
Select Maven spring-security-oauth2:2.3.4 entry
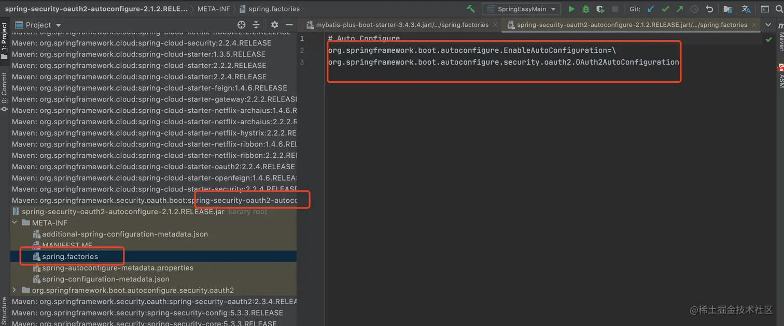(x=153, y=302)
